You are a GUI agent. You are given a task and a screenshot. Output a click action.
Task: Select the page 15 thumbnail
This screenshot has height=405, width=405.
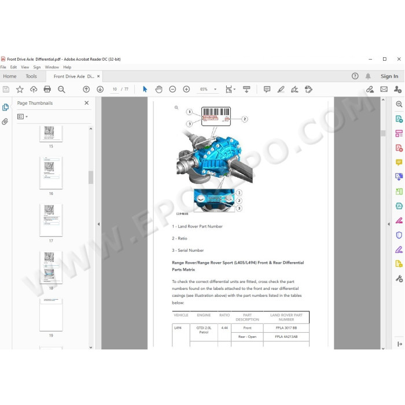click(51, 134)
